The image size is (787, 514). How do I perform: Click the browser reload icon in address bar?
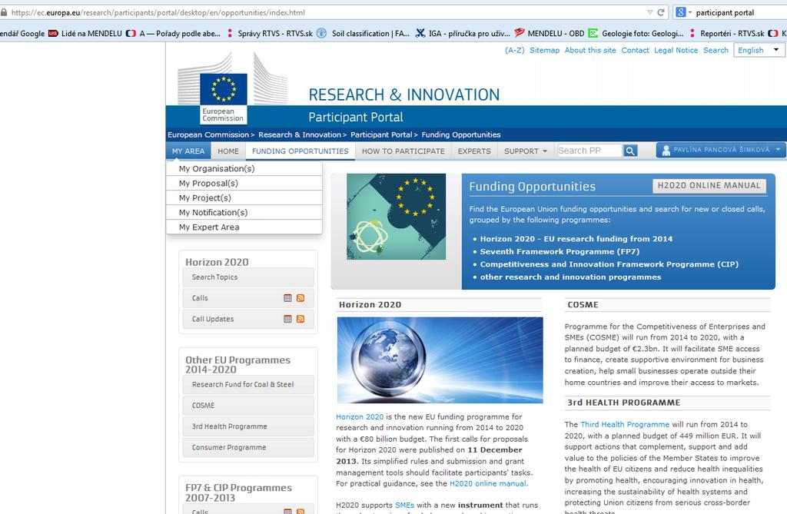[661, 12]
